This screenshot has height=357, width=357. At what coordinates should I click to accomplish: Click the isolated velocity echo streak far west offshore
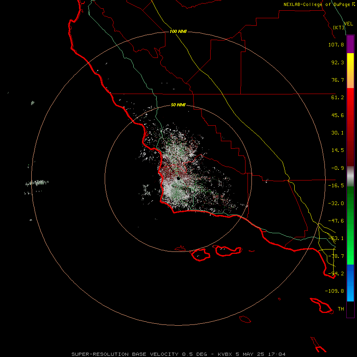[x=37, y=182]
